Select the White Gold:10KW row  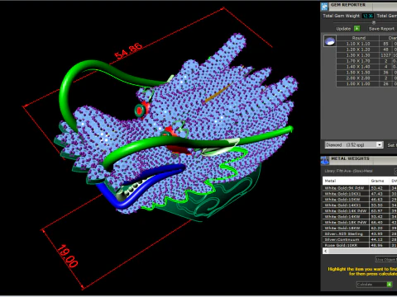360,200
